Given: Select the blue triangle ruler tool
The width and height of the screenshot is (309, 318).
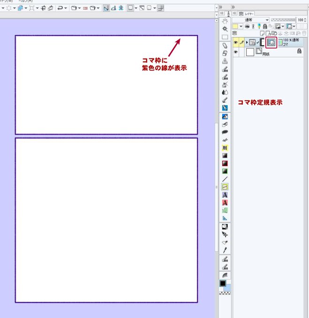Looking at the screenshot, I should 225,218.
